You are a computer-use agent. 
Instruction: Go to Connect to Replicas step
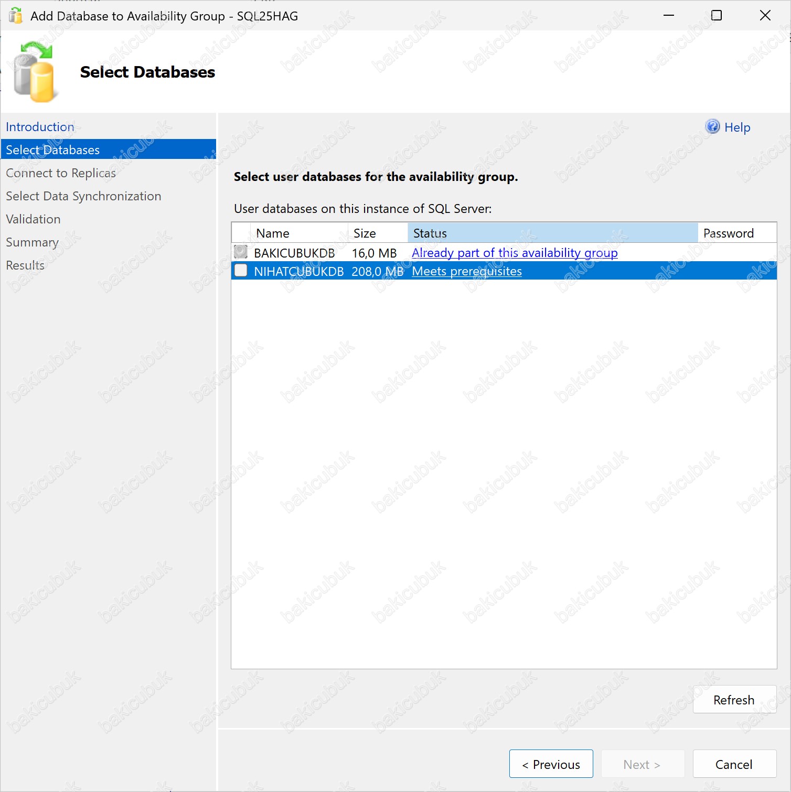61,173
